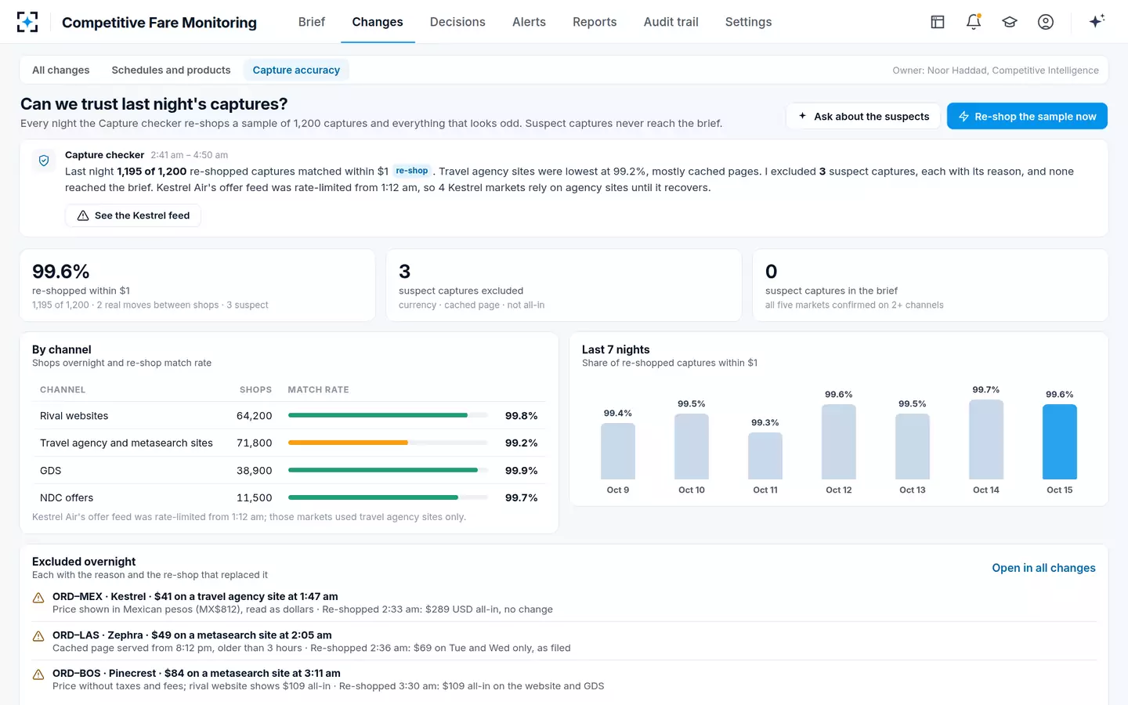1128x705 pixels.
Task: Click warning icon beside ORD–LAS Zephra
Action: (38, 636)
